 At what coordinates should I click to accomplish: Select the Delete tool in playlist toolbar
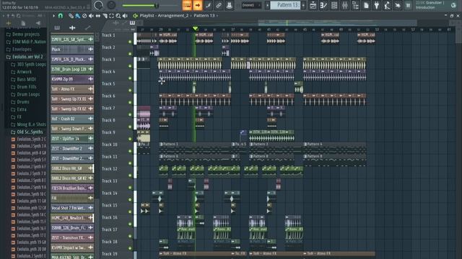(84, 16)
